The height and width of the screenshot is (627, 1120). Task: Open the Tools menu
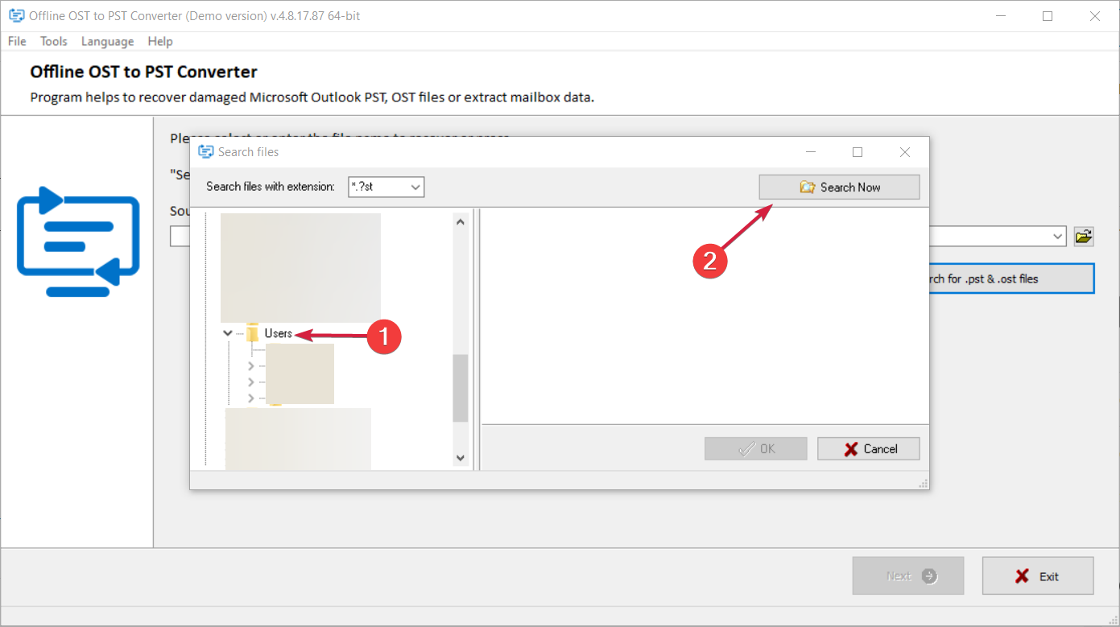(54, 41)
